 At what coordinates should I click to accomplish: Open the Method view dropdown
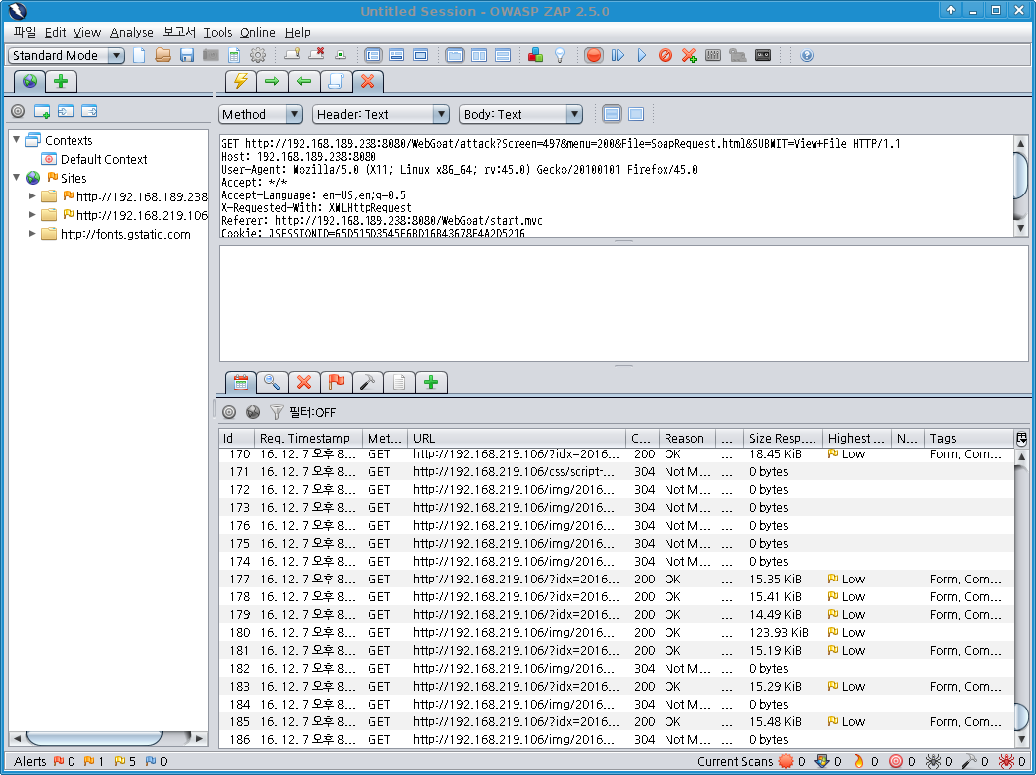[259, 114]
